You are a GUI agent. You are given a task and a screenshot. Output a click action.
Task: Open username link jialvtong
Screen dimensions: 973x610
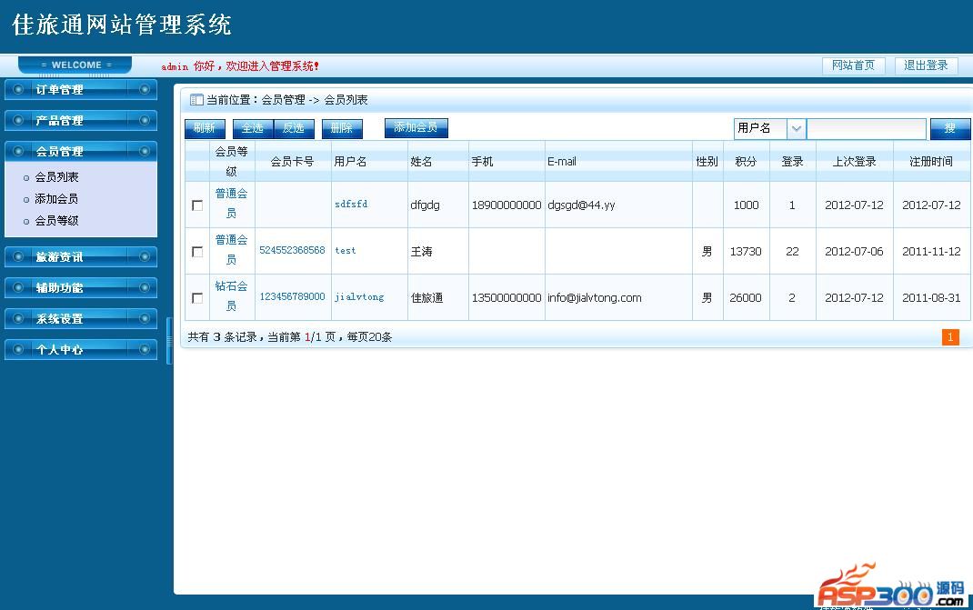click(x=359, y=297)
